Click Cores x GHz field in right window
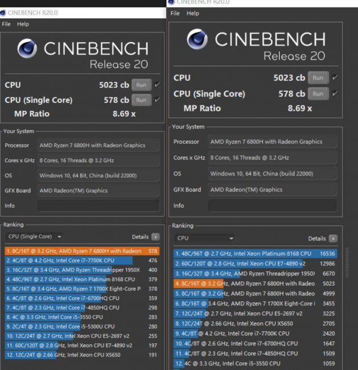The height and width of the screenshot is (370, 358). click(273, 158)
